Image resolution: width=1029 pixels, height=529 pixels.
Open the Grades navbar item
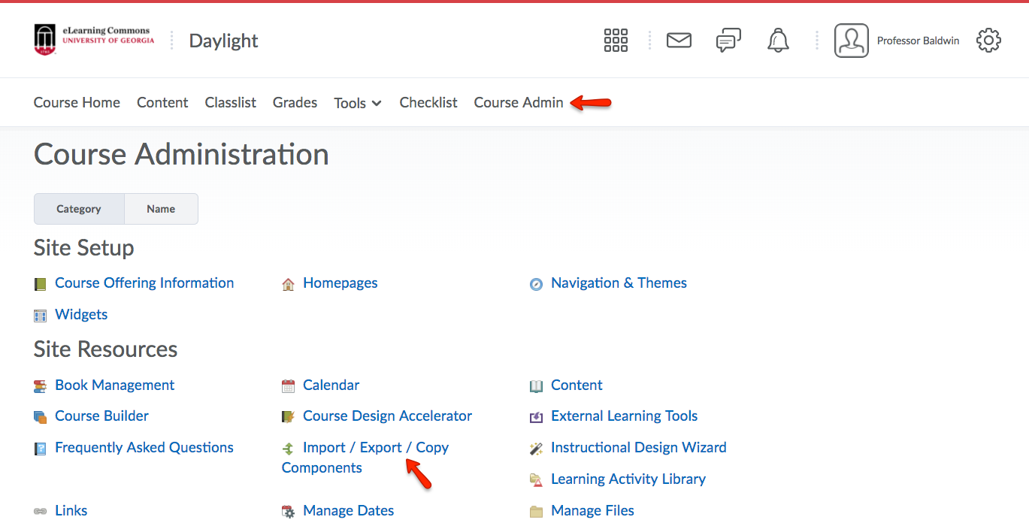(x=295, y=102)
